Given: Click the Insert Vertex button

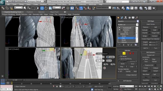Looking at the screenshot, I should pyautogui.click(x=151, y=24).
